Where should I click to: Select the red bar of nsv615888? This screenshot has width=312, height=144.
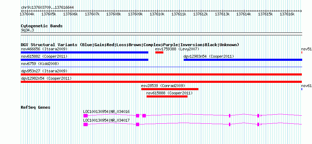(167, 96)
